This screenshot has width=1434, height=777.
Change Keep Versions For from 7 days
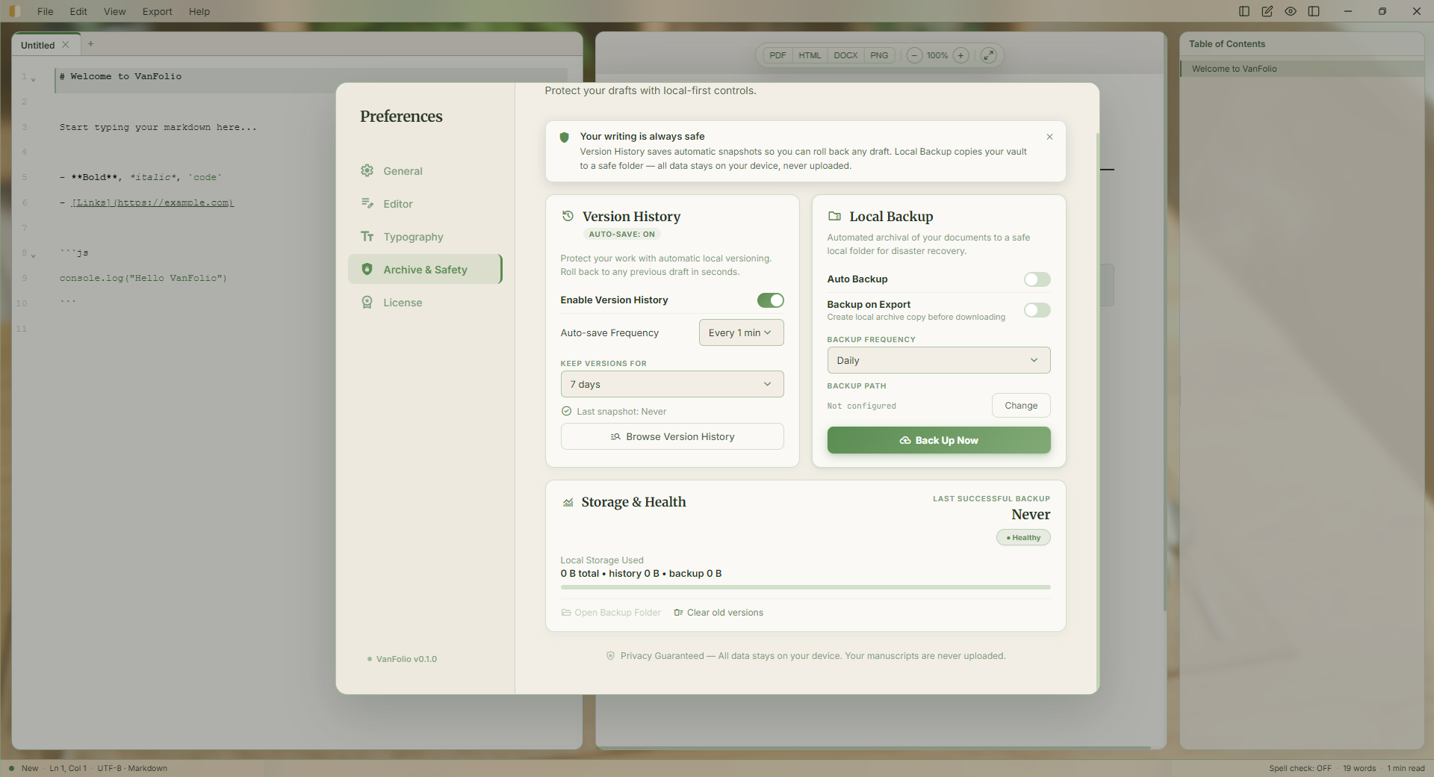coord(671,384)
